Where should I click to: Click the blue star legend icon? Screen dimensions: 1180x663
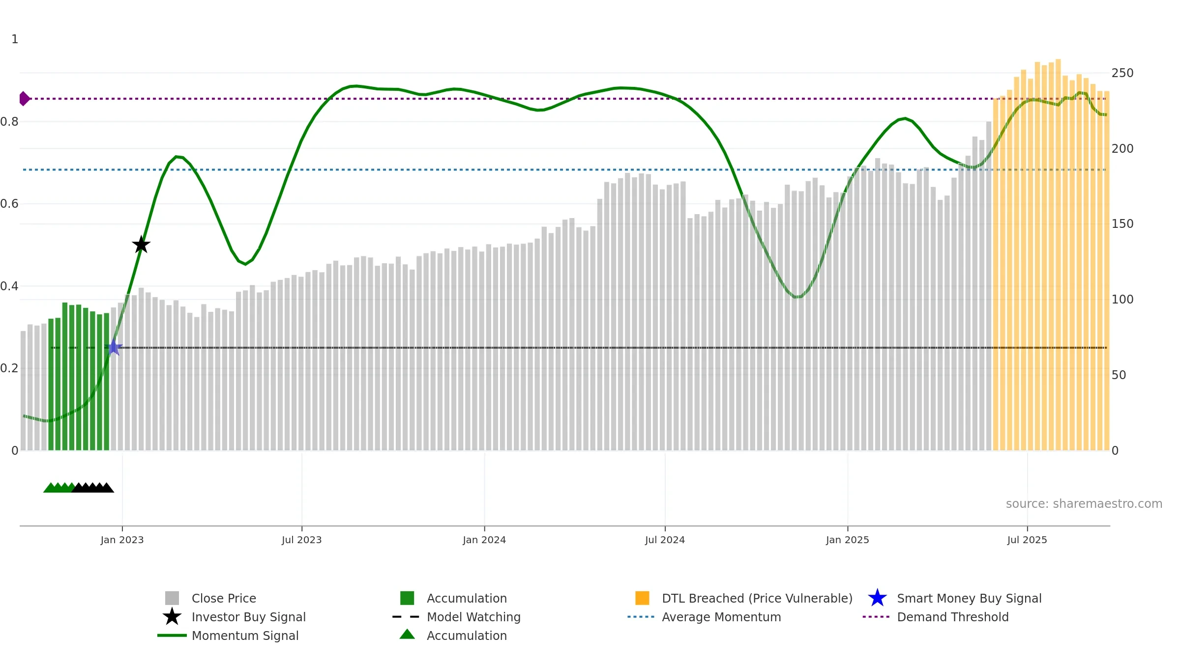(x=877, y=598)
